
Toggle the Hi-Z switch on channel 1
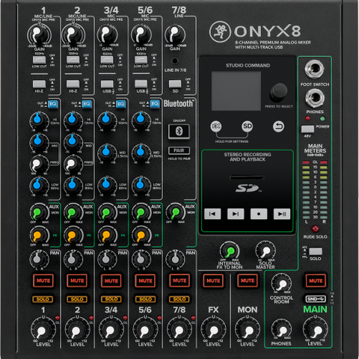point(39,84)
